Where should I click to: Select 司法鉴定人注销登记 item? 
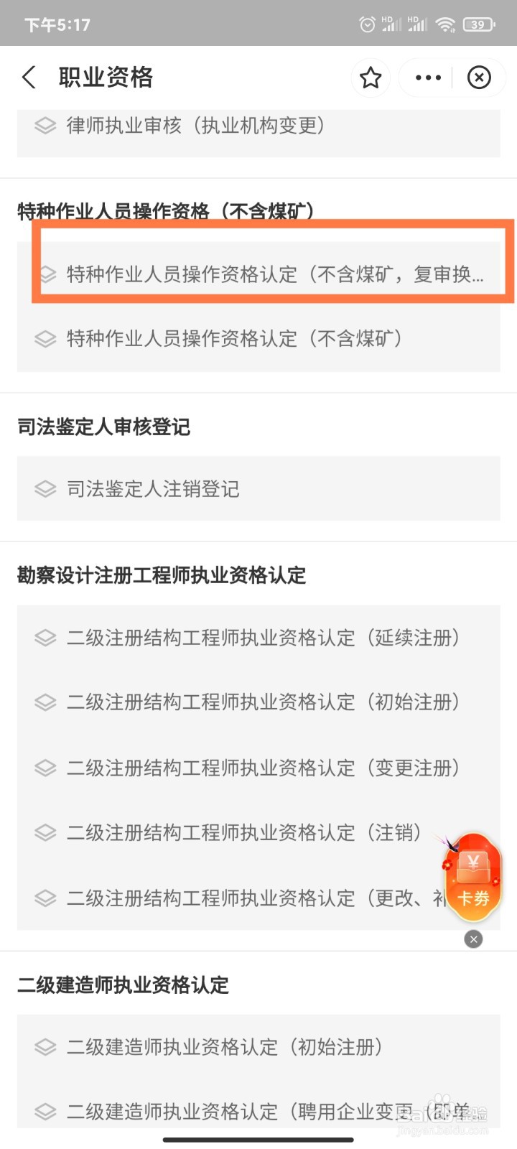[x=258, y=489]
